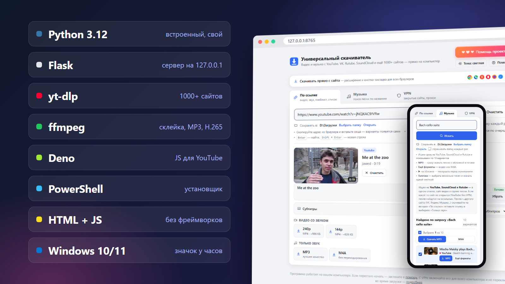
Task: Toggle the Mischa Maisky result checkbox on phone
Action: (x=420, y=254)
